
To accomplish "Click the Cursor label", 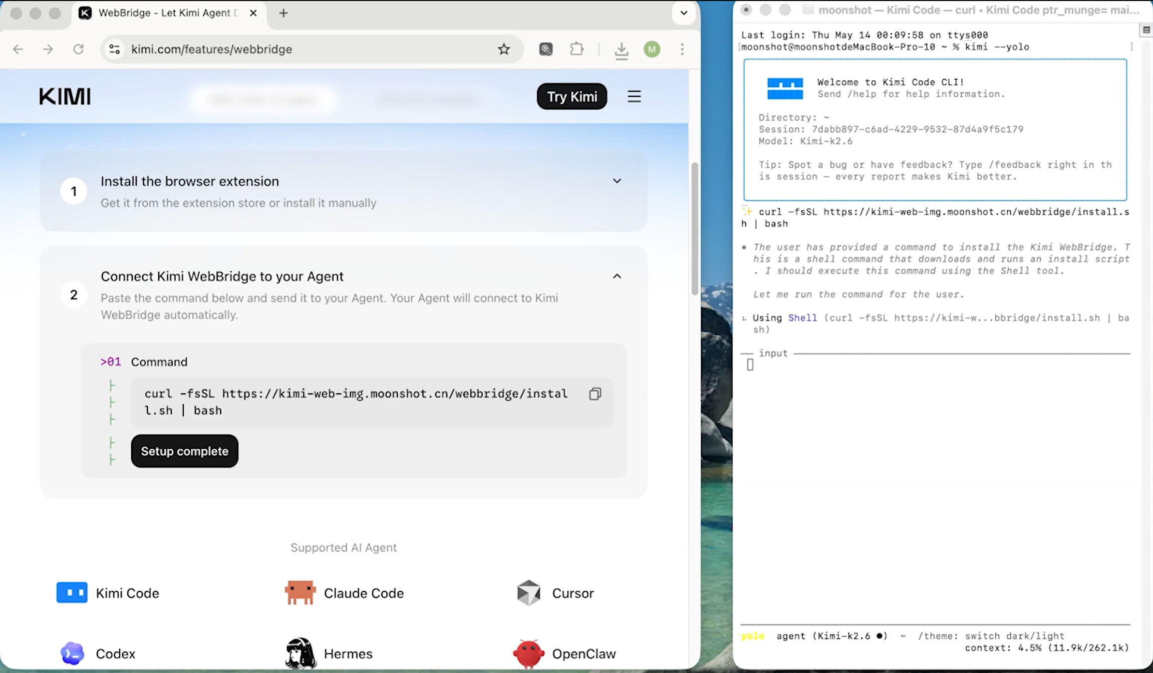I will pos(573,593).
